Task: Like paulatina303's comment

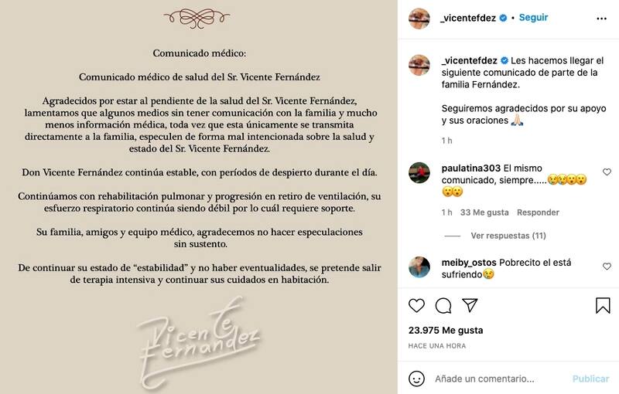Action: click(607, 172)
